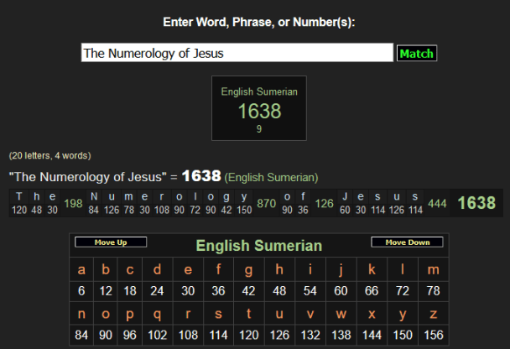Click the letter J cell in breakdown
This screenshot has height=349, width=510.
click(345, 196)
